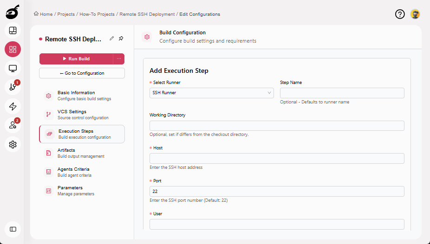The image size is (430, 244).
Task: Click the VCS Settings branch icon
Action: pos(49,115)
